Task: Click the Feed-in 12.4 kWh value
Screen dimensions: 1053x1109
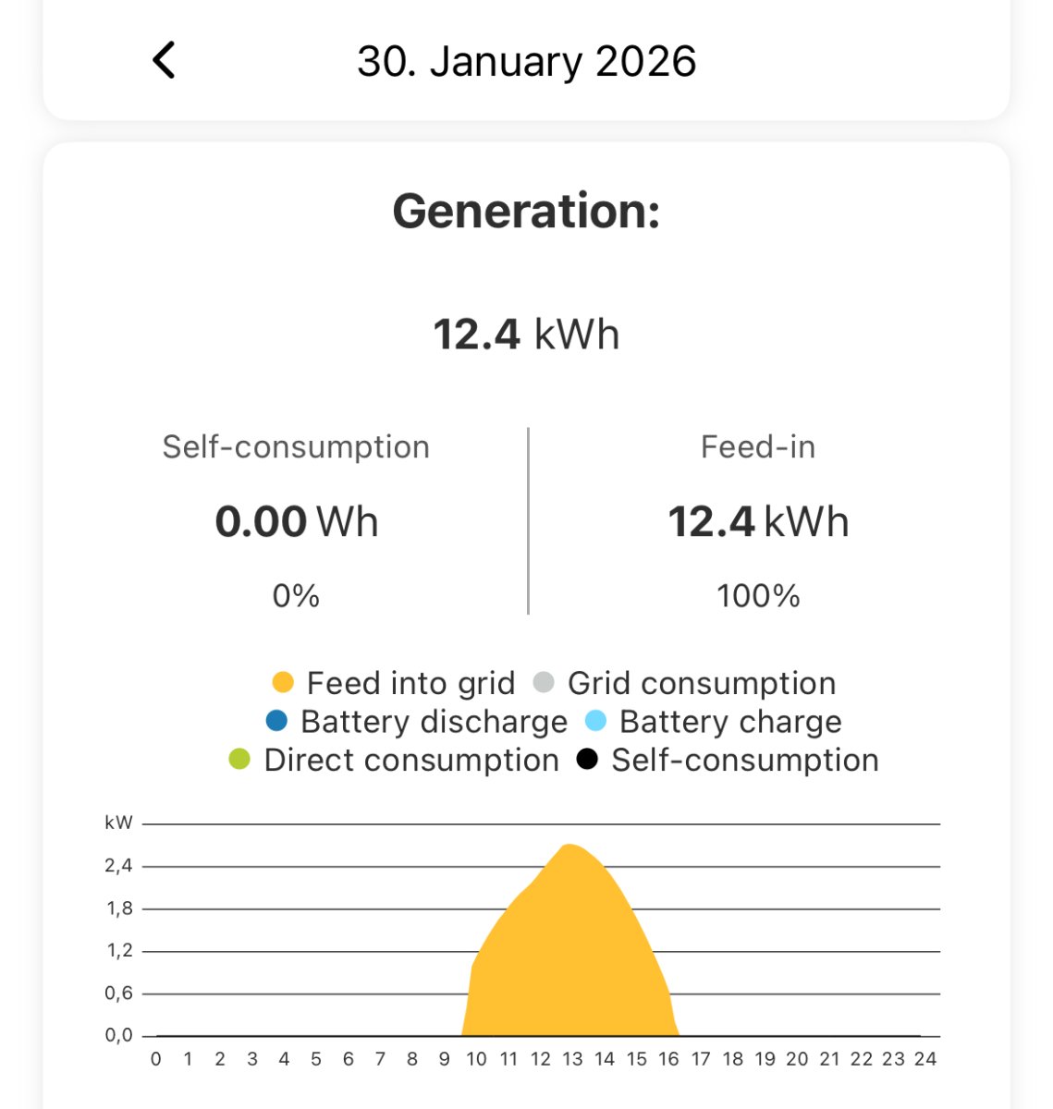Action: pos(758,521)
